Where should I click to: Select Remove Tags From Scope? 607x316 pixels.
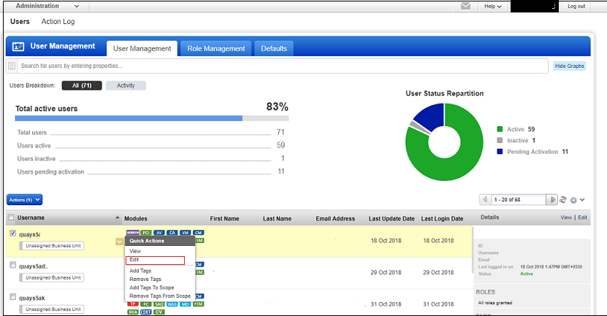pyautogui.click(x=160, y=296)
